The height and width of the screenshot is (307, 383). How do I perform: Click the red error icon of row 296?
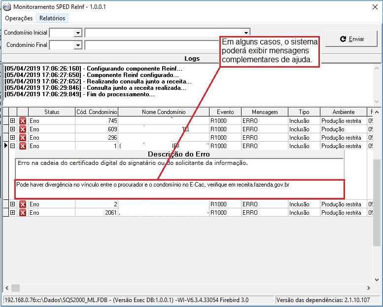[x=23, y=138]
